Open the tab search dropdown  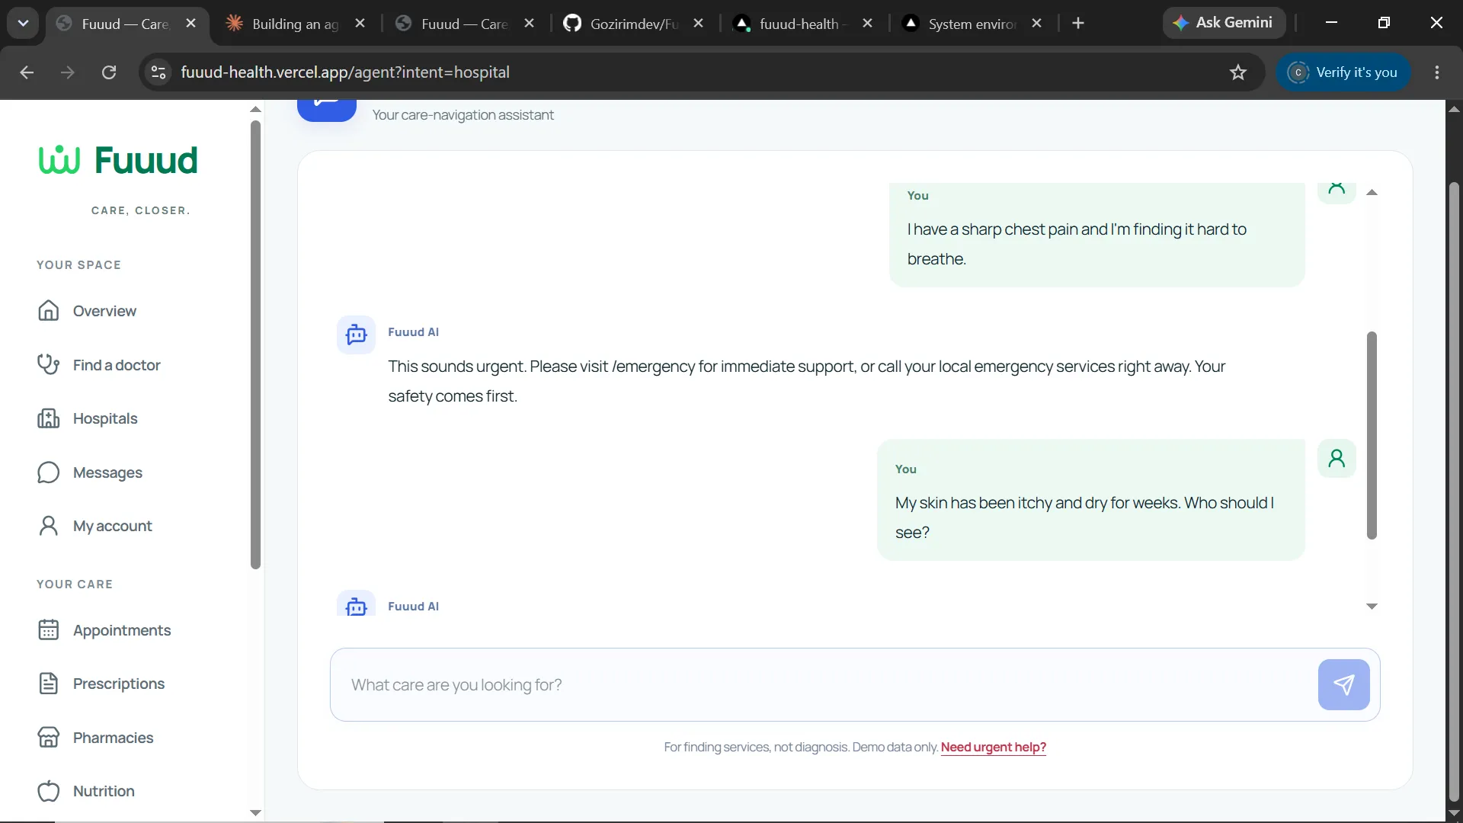point(23,23)
